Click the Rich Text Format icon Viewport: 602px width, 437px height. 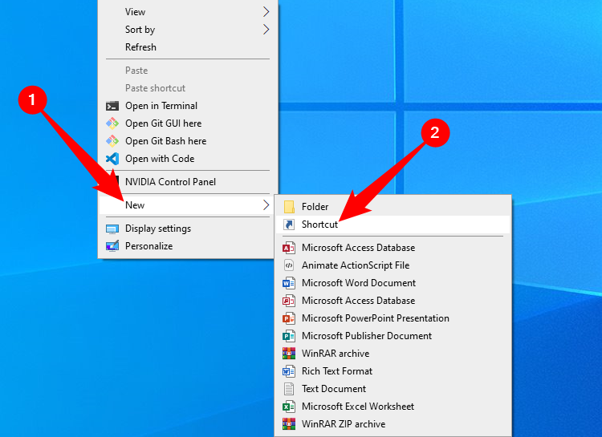click(x=289, y=371)
